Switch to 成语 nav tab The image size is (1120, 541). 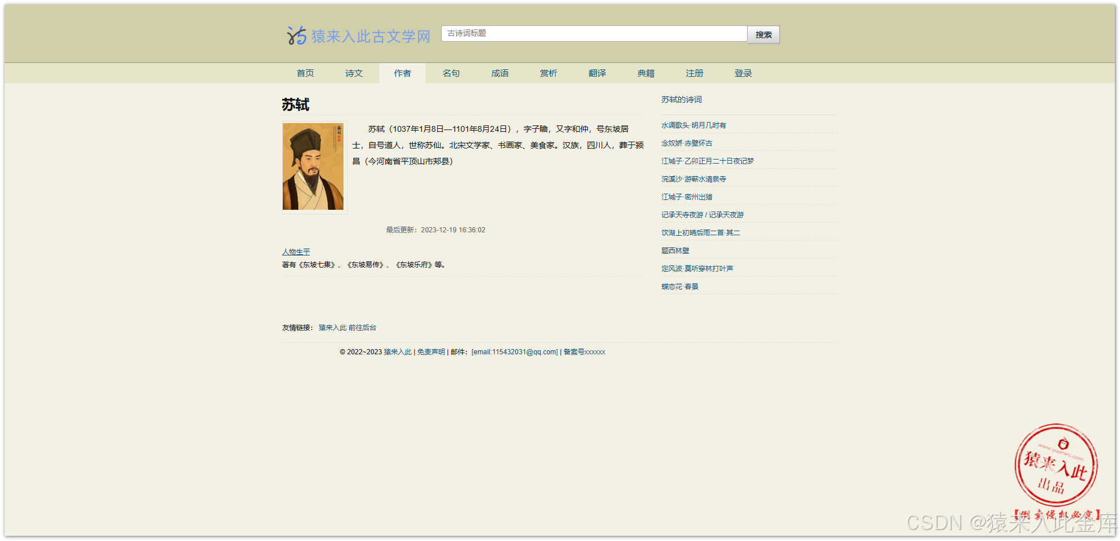click(500, 73)
